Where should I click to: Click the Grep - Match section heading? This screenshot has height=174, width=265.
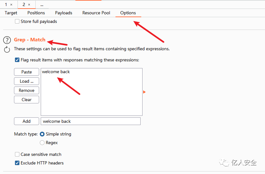30,40
